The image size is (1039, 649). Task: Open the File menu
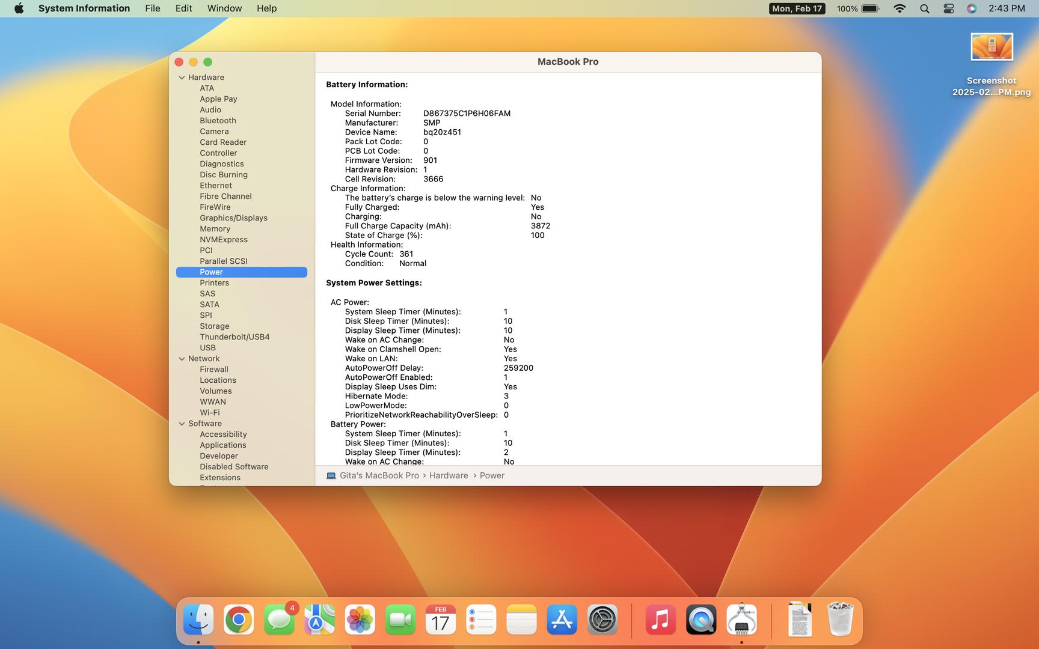(x=153, y=8)
